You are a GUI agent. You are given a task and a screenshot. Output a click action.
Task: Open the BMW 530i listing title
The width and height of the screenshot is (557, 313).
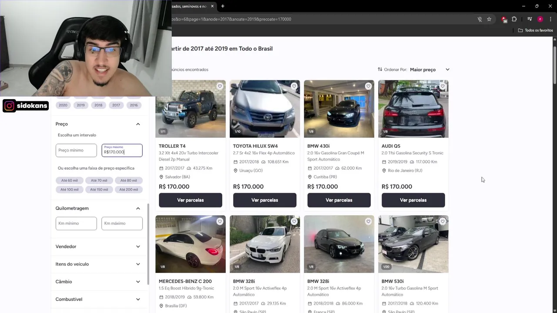tap(393, 281)
